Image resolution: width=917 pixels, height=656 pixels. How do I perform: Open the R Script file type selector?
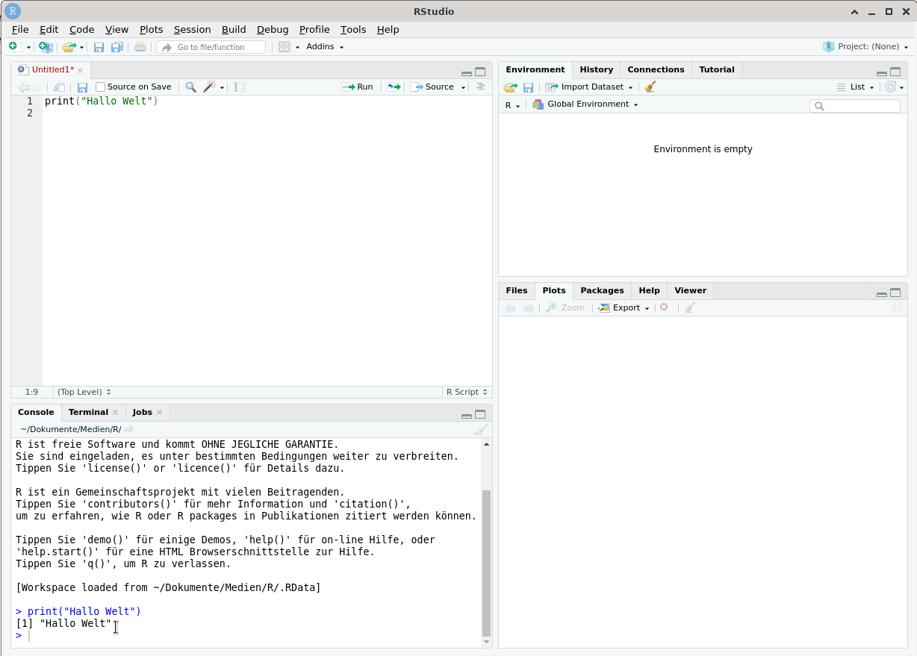tap(467, 392)
